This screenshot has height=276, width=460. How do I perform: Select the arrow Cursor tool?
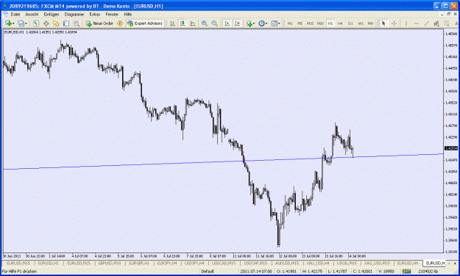pos(383,23)
